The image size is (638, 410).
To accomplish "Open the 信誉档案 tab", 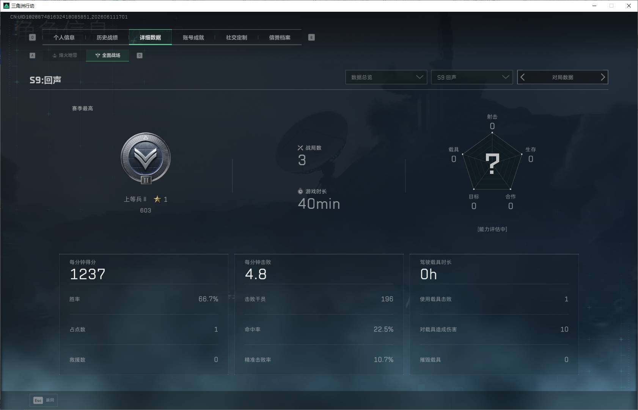I will tap(280, 38).
